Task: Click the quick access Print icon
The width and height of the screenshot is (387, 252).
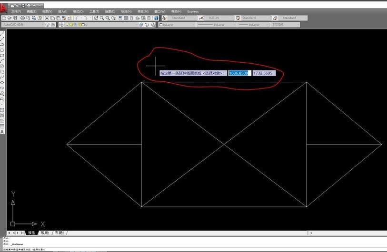Action: (x=29, y=6)
